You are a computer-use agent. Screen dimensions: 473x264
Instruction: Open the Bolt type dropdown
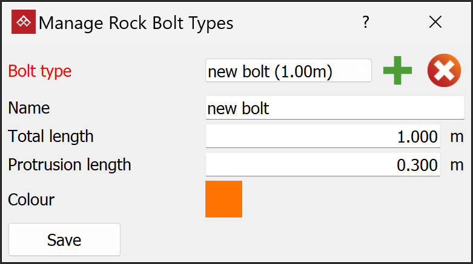pos(288,71)
